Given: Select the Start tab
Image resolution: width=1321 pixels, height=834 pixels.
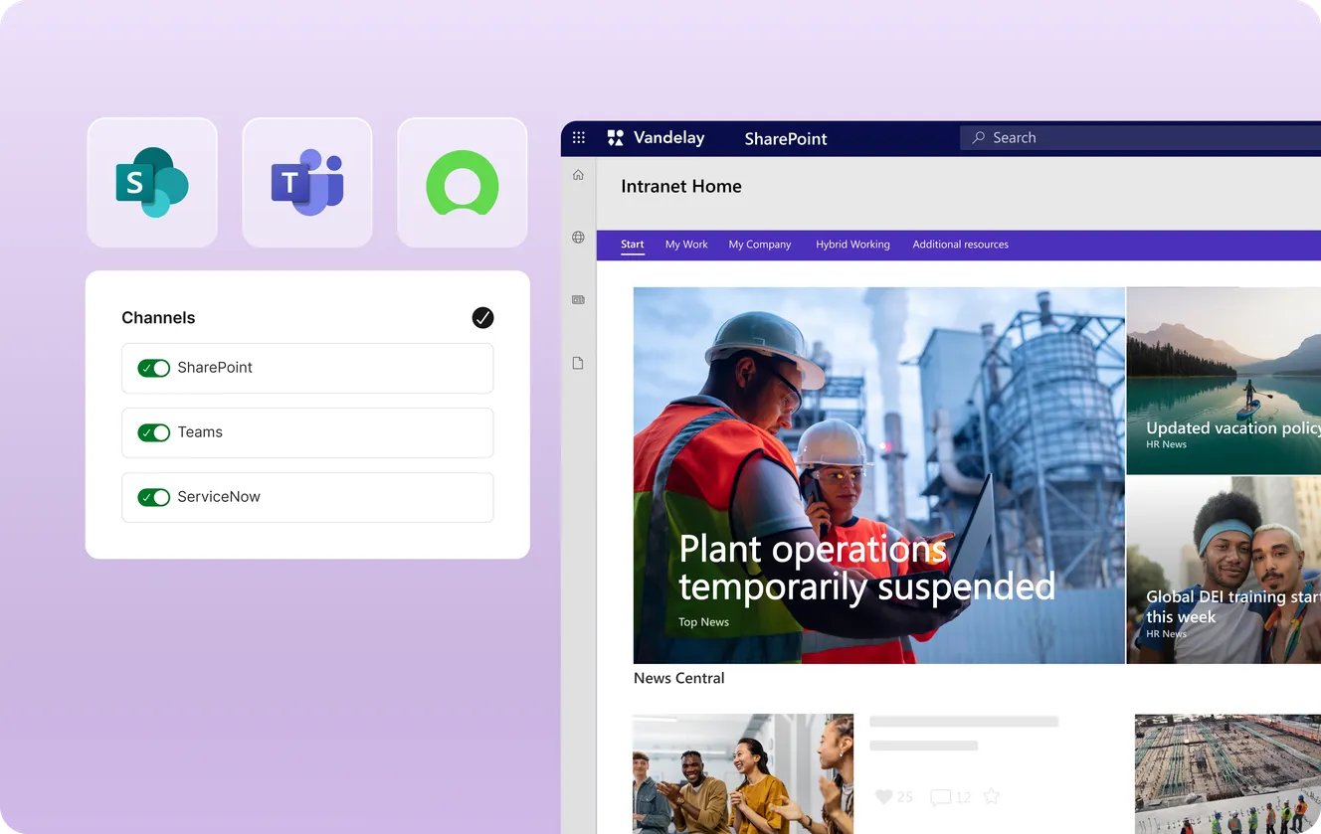Looking at the screenshot, I should point(633,245).
